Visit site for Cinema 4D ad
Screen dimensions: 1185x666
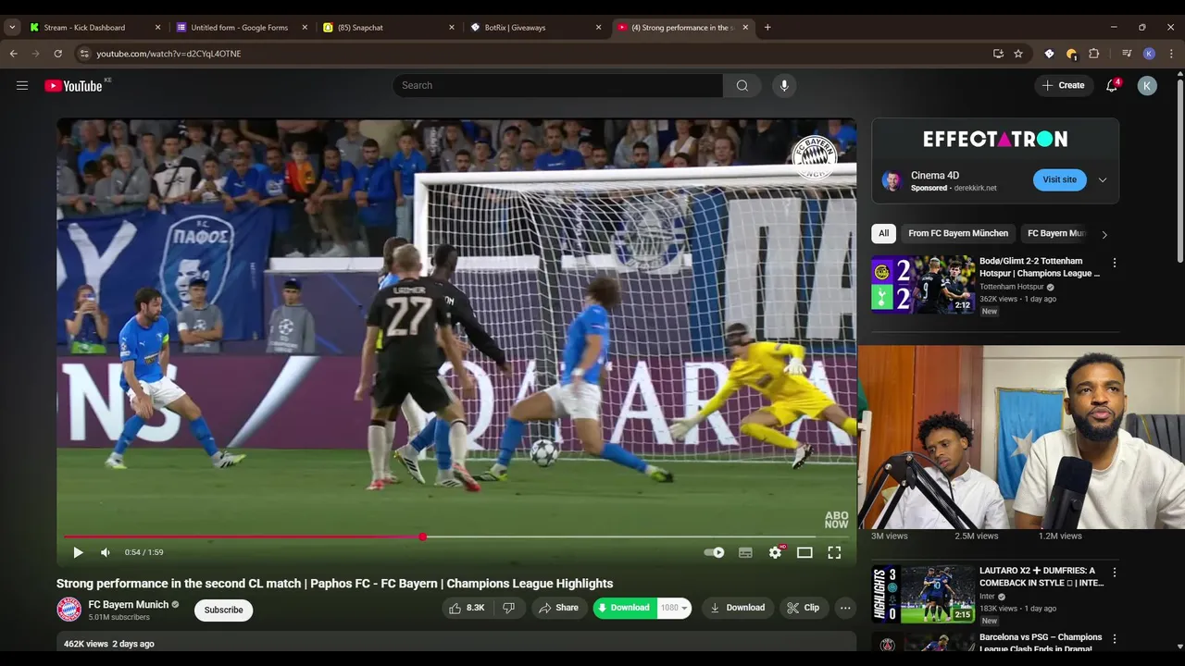click(x=1059, y=179)
